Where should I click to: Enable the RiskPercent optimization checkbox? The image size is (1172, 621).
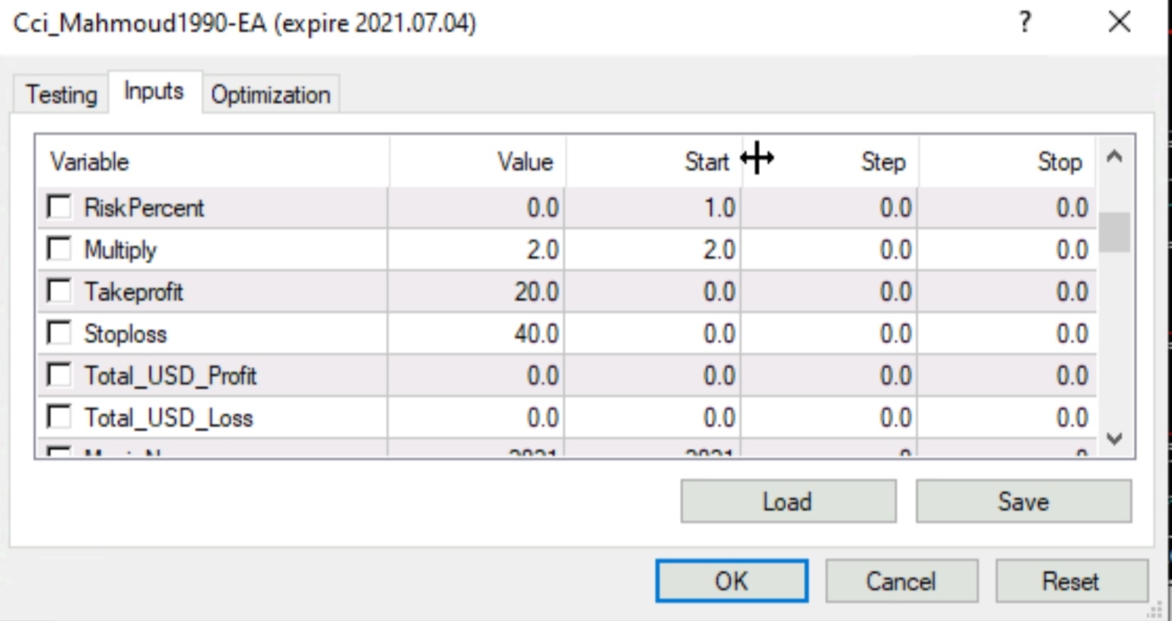59,207
